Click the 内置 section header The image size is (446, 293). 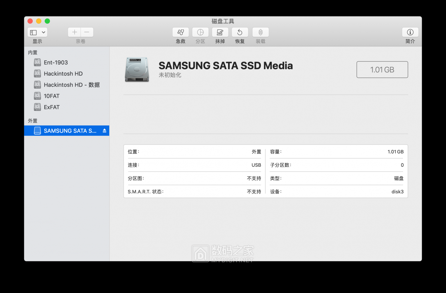click(33, 52)
